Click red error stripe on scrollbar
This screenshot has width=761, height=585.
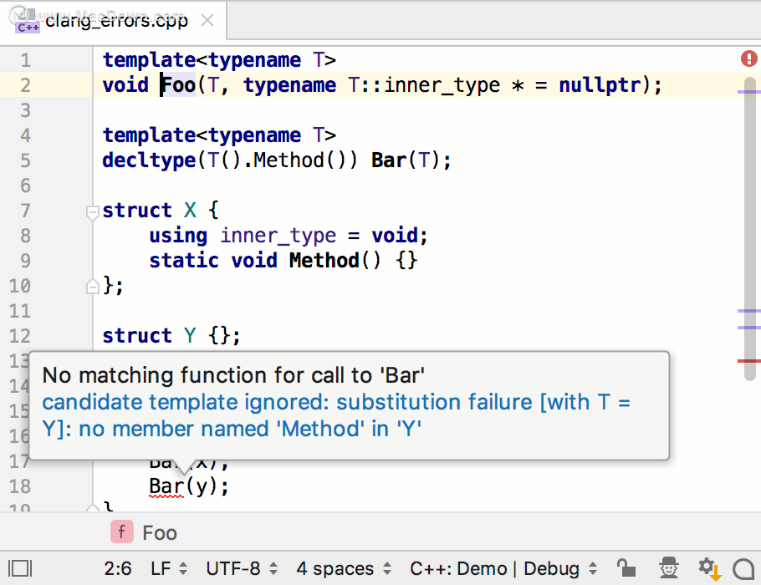748,361
